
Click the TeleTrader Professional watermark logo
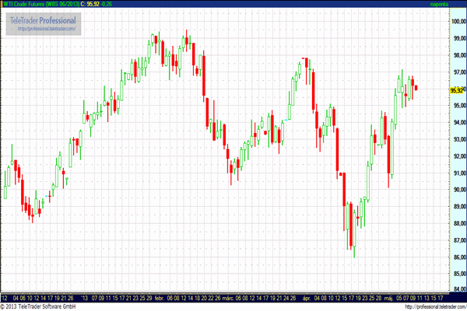point(44,19)
